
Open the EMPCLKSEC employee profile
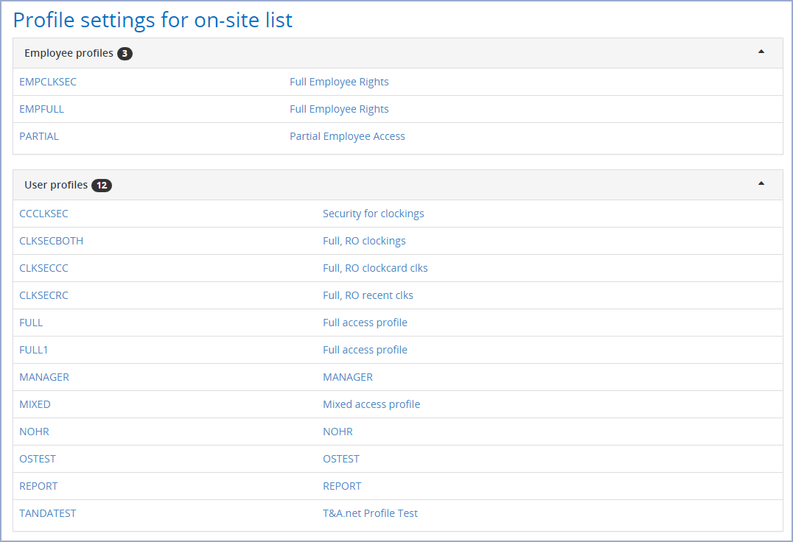tap(48, 82)
